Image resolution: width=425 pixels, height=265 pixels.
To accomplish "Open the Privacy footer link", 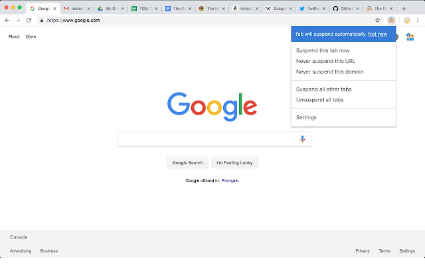I will tap(363, 251).
